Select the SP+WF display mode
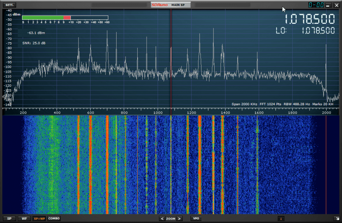 (39, 219)
